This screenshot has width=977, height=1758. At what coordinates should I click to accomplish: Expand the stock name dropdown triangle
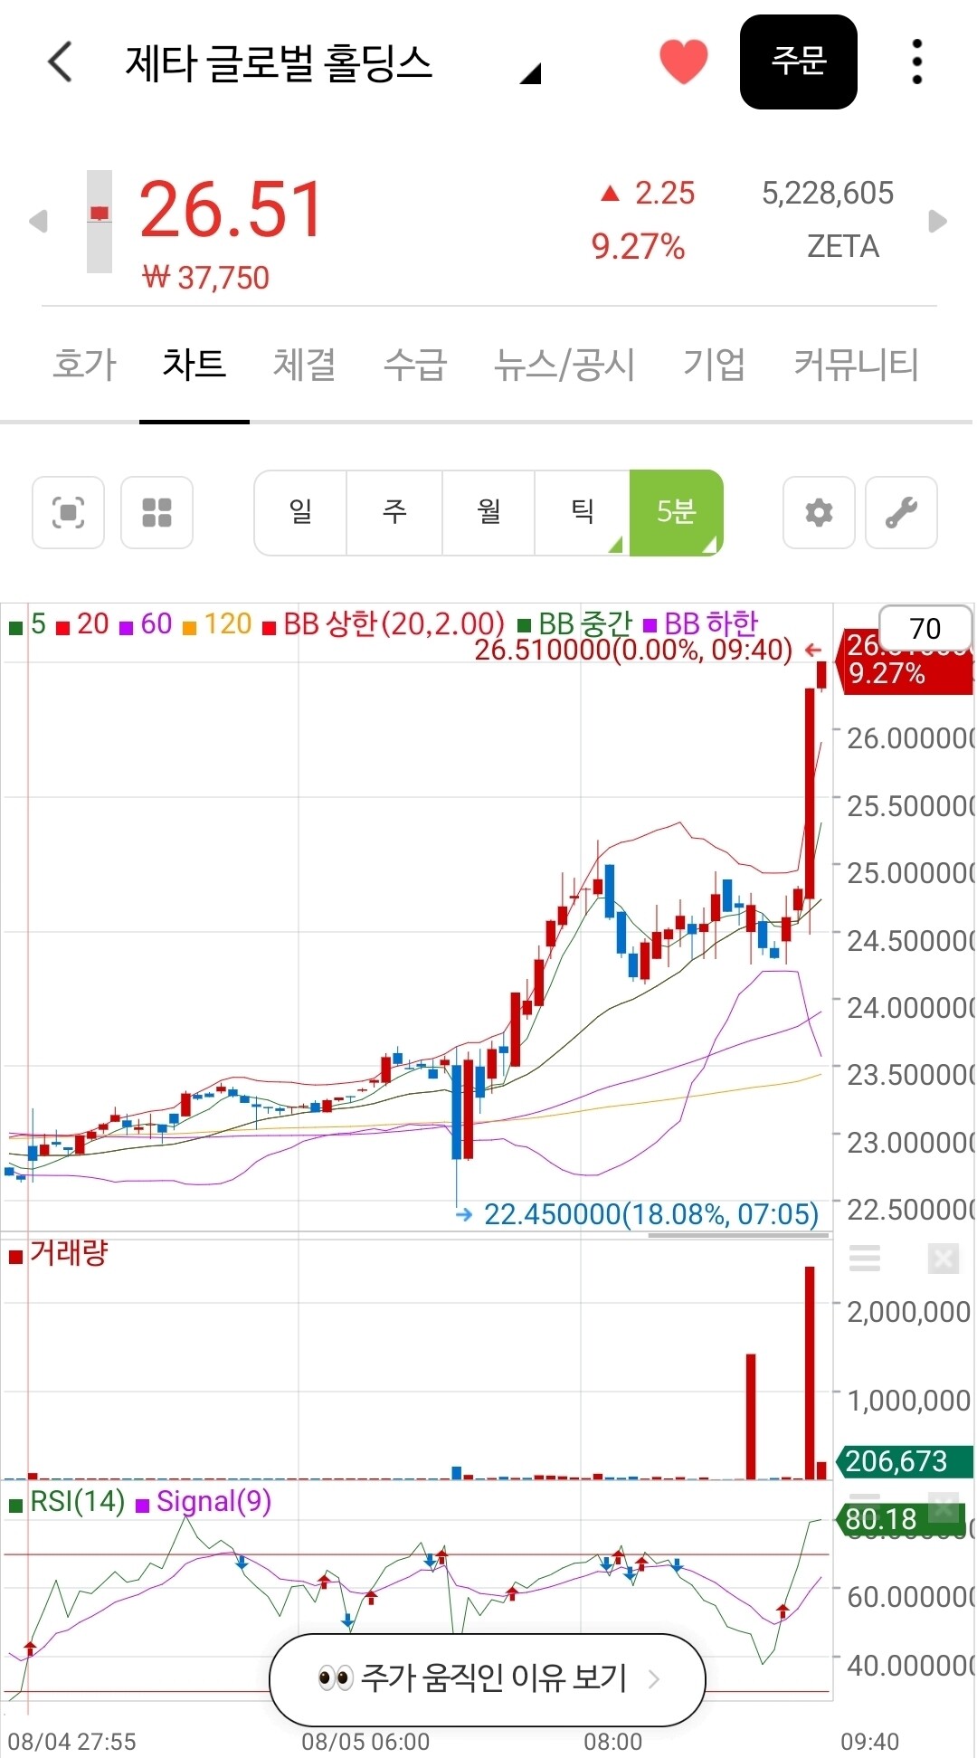[531, 73]
